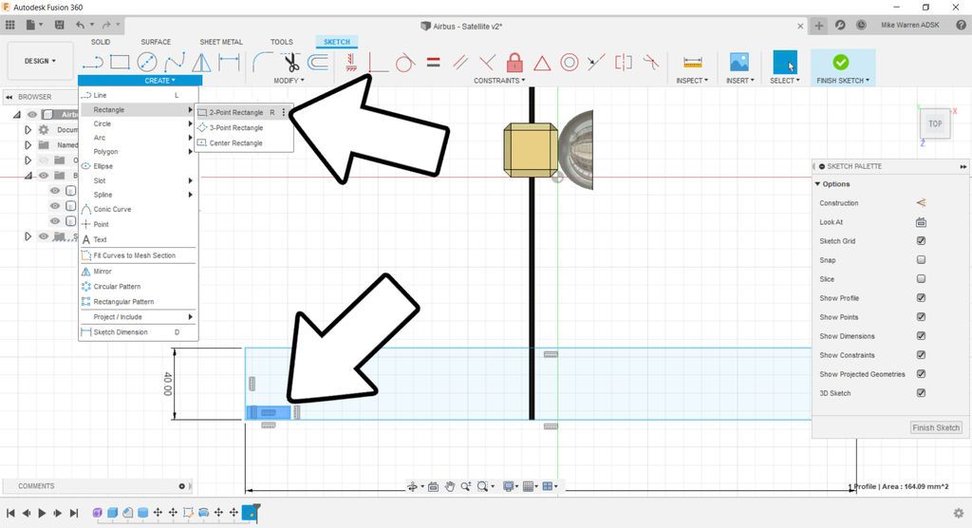Viewport: 972px width, 528px height.
Task: Switch to the SURFACE tab
Action: tap(156, 42)
